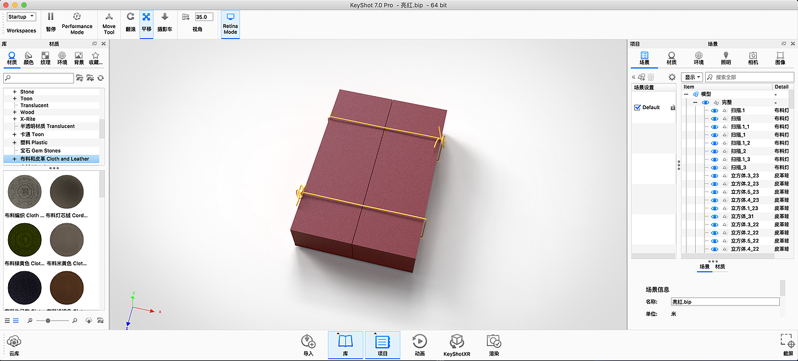Expand the 塑料 Plastic category

[14, 142]
